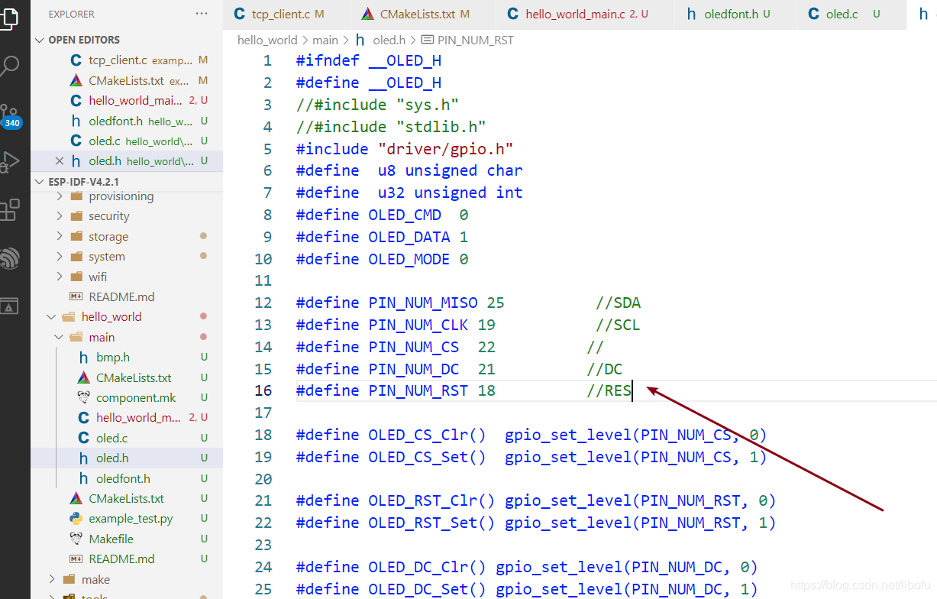
Task: Open the ESP-IDF Espressif explorer icon
Action: coord(9,258)
